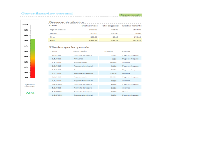
Task: Click the 100% axis label on gauge
Action: pos(25,24)
